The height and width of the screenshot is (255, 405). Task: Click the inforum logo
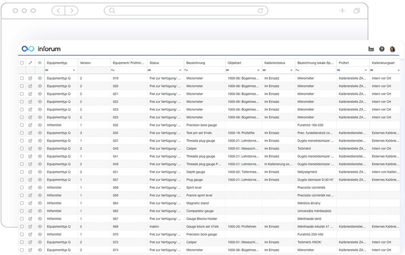point(41,49)
